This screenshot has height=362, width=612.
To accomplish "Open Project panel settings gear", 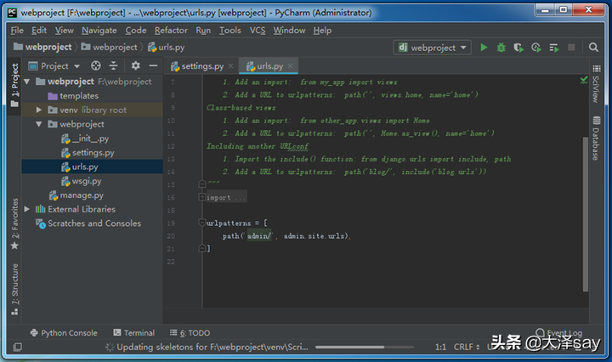I will click(x=135, y=65).
